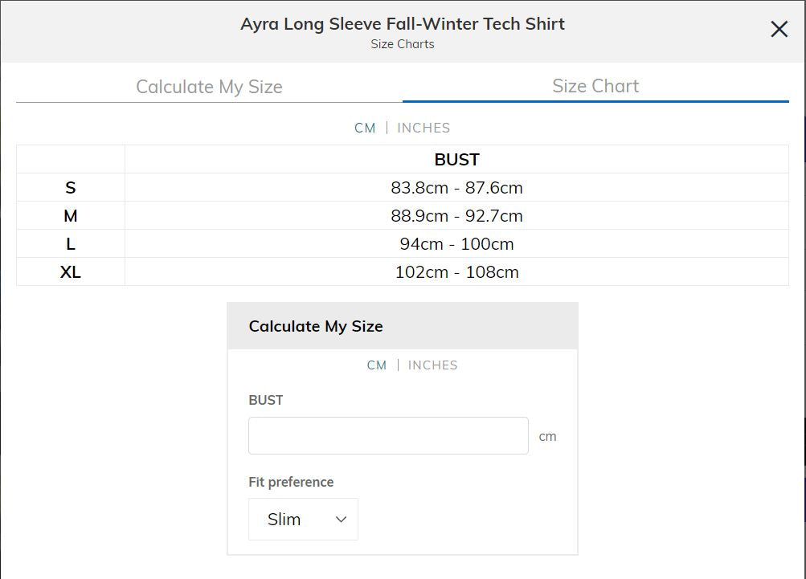
Task: Click the S size row label
Action: click(x=71, y=188)
